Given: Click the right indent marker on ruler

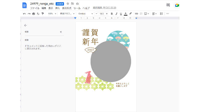Looking at the screenshot, I should tap(136, 18).
